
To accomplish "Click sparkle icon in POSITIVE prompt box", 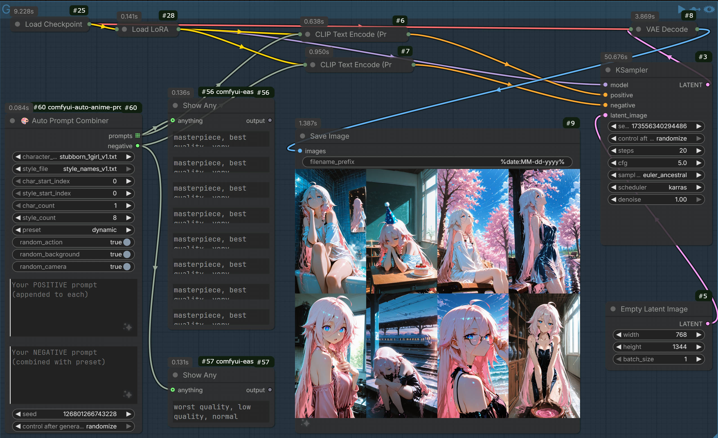I will [x=127, y=327].
